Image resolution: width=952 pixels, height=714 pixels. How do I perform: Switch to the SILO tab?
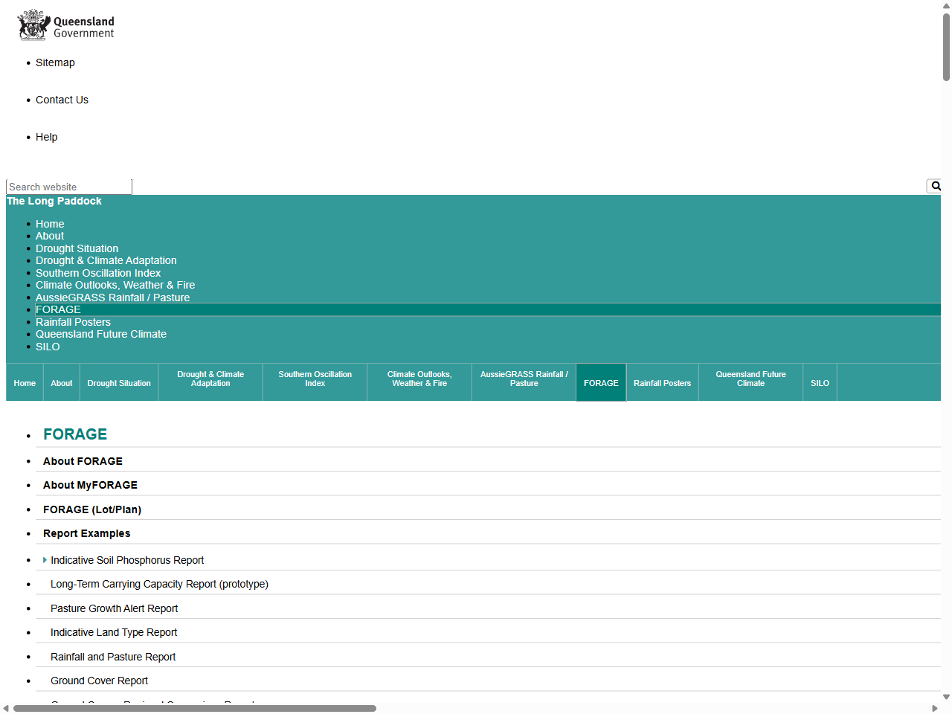820,382
